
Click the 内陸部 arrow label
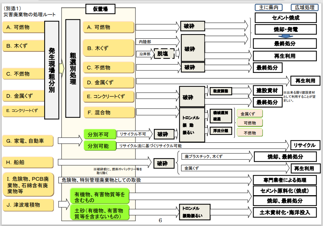145,42
